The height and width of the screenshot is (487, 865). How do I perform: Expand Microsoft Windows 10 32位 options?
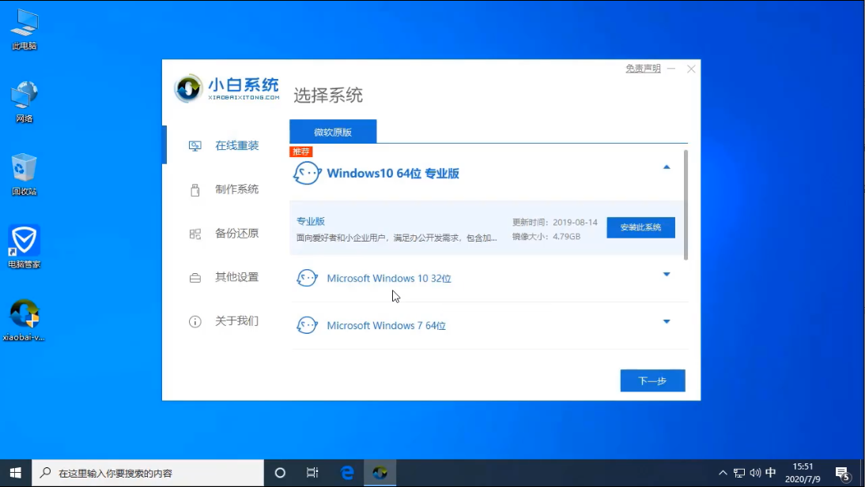pos(667,275)
